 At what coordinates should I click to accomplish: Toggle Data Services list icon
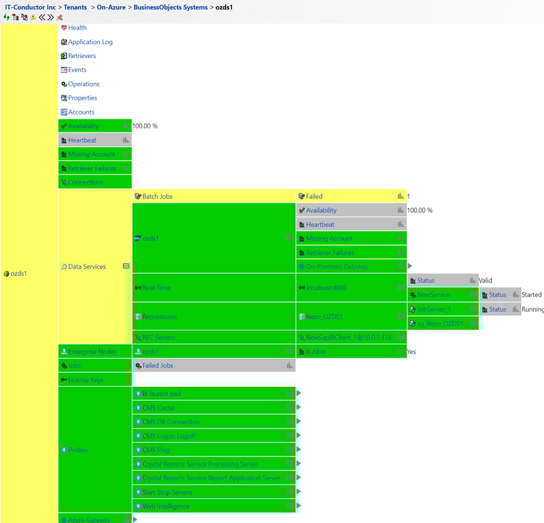126,266
